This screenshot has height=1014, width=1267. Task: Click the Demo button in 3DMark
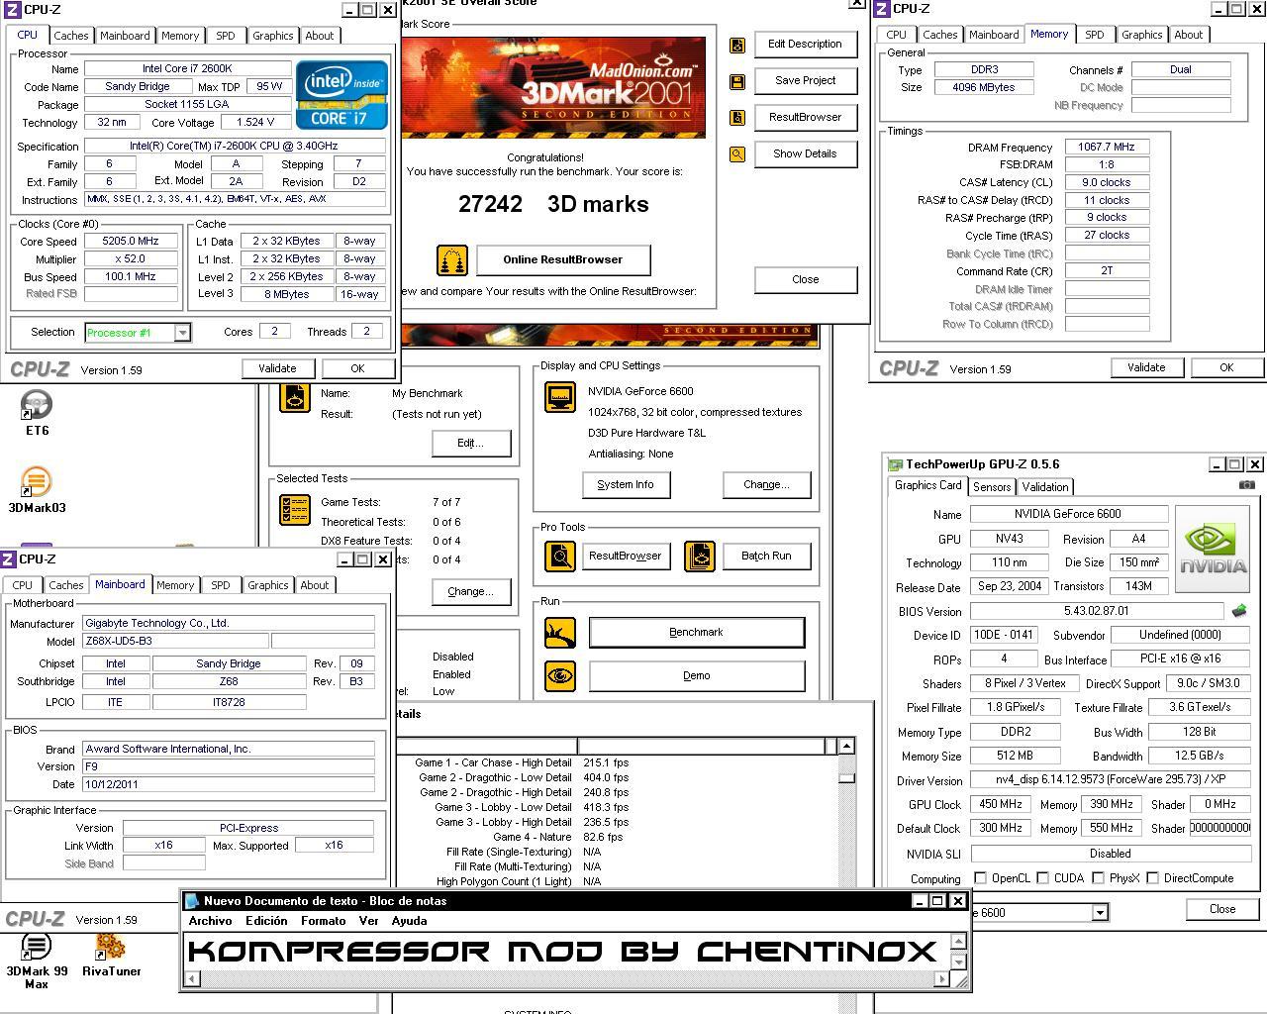(696, 676)
